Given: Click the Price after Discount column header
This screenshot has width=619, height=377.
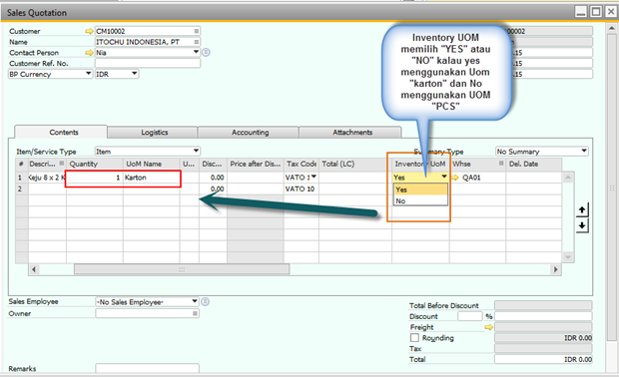Looking at the screenshot, I should (x=256, y=164).
